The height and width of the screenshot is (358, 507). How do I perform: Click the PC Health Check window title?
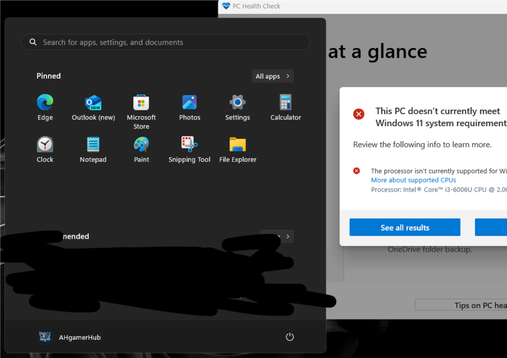[256, 6]
